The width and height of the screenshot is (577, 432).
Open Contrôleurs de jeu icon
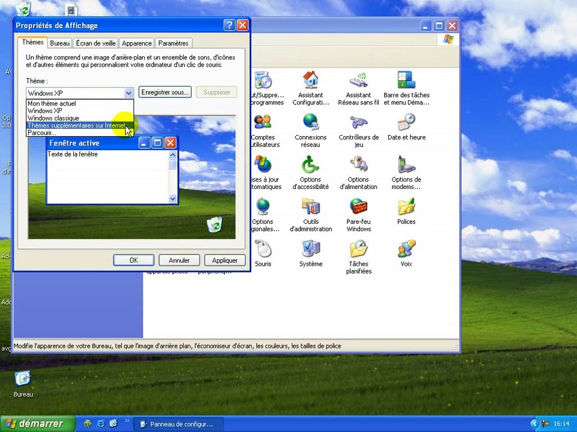click(358, 124)
